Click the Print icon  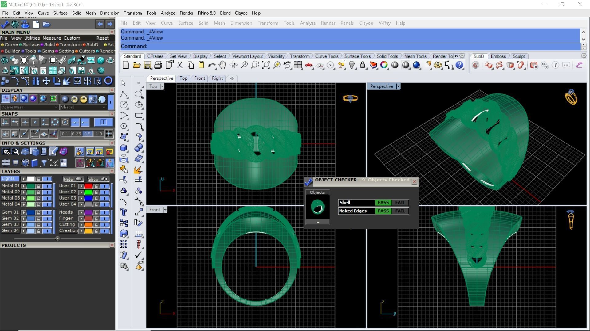coord(158,65)
